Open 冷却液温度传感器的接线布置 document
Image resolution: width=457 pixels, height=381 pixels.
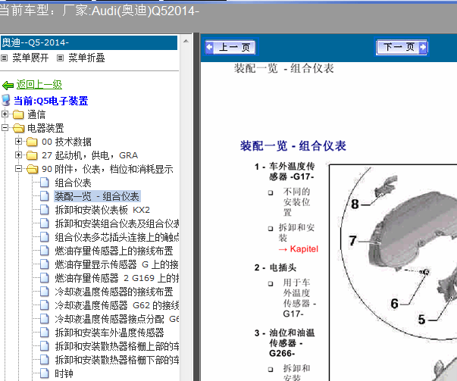point(114,292)
